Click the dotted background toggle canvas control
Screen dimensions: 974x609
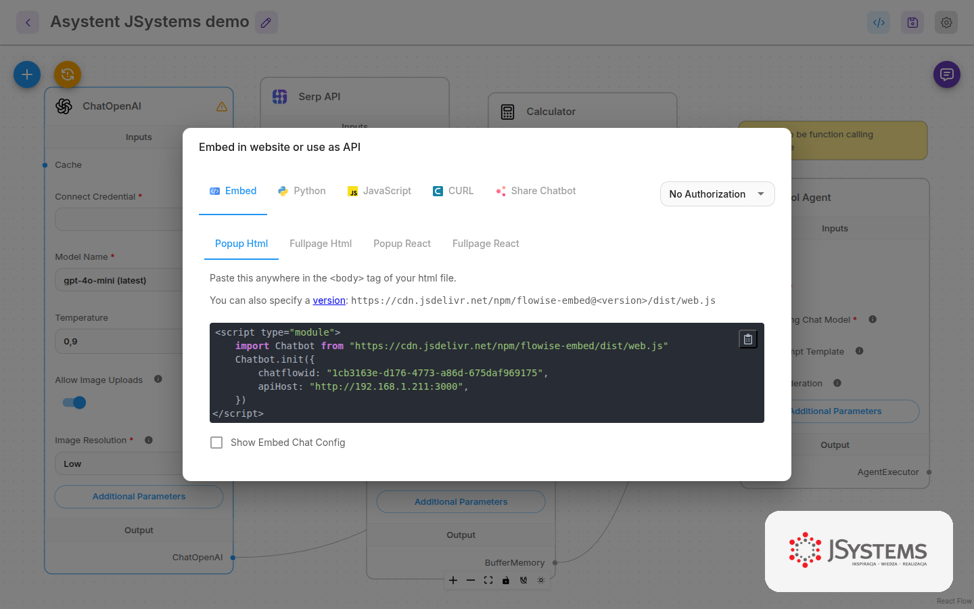(541, 580)
